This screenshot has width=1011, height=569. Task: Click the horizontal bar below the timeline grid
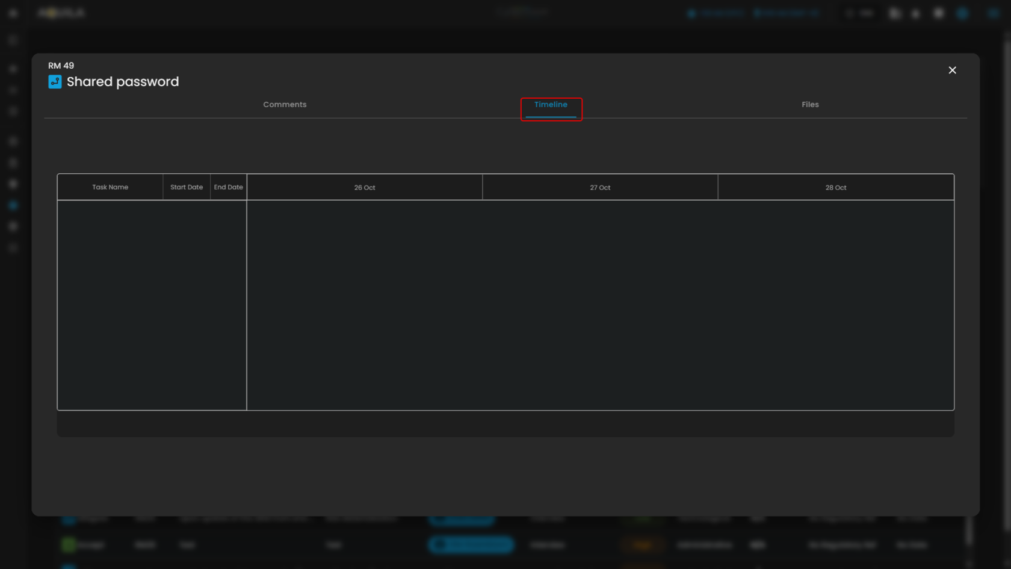tap(505, 424)
